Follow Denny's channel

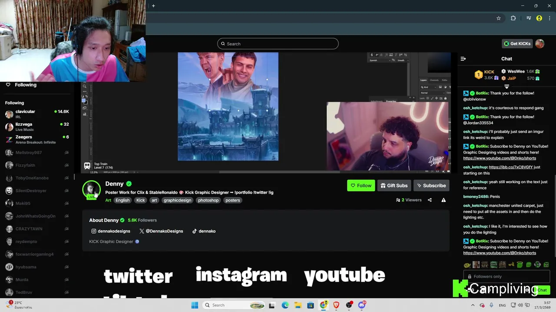click(361, 185)
